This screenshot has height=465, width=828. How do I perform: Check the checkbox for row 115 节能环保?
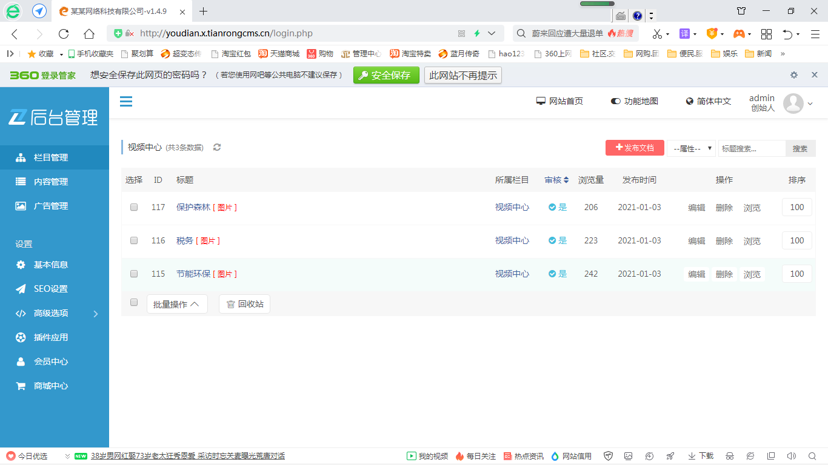click(134, 274)
